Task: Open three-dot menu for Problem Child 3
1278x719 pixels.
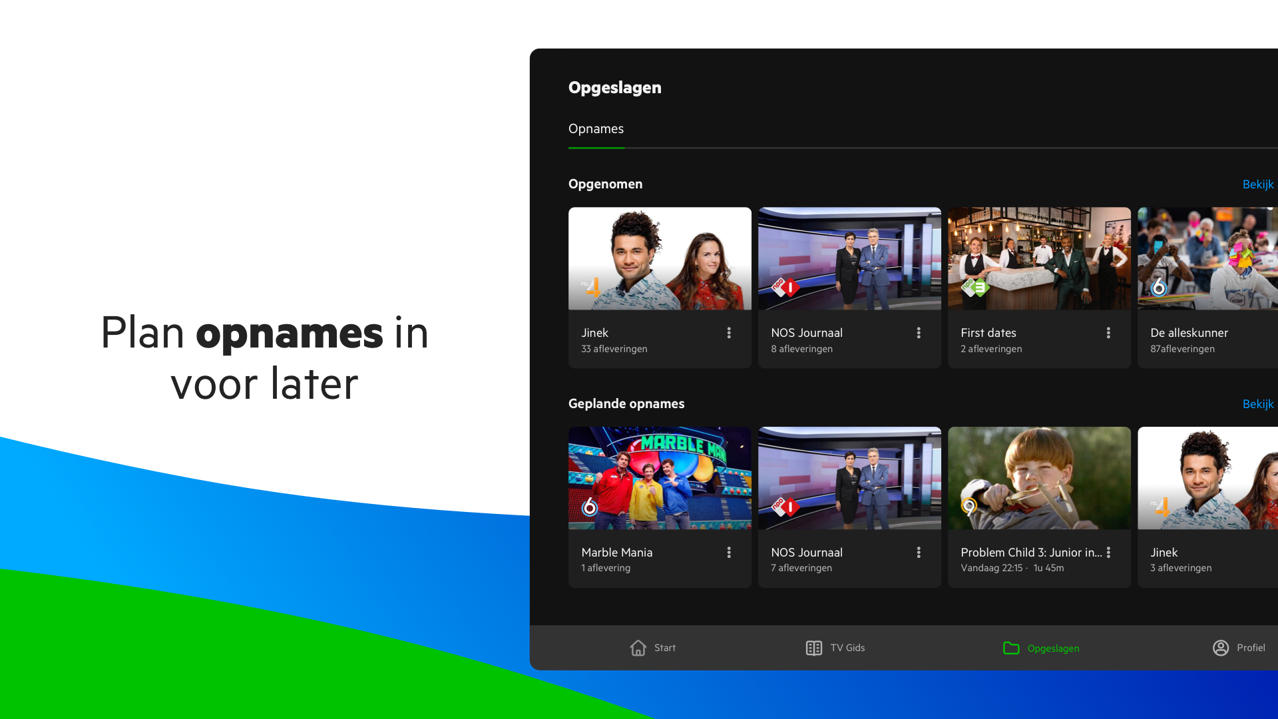Action: tap(1108, 553)
